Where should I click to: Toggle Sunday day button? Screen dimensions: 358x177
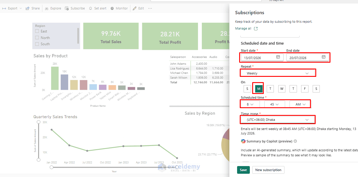pyautogui.click(x=247, y=89)
